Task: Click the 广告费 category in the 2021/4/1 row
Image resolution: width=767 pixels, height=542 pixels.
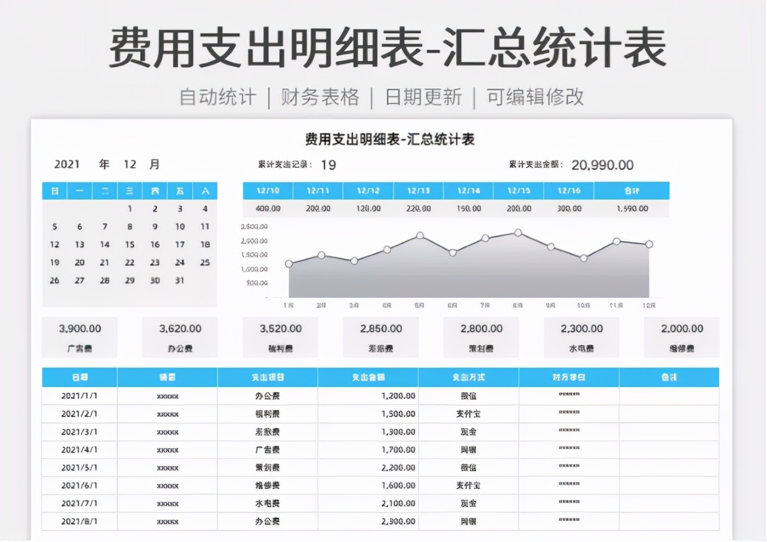Action: click(x=267, y=450)
